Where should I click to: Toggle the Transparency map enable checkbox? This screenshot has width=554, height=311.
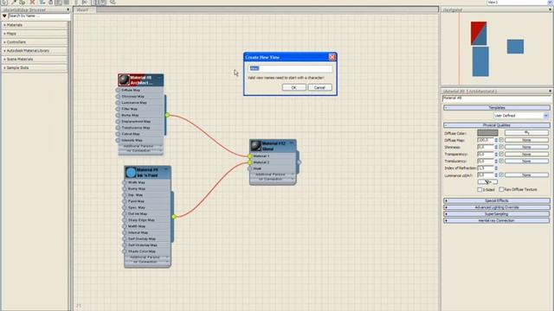pos(501,154)
